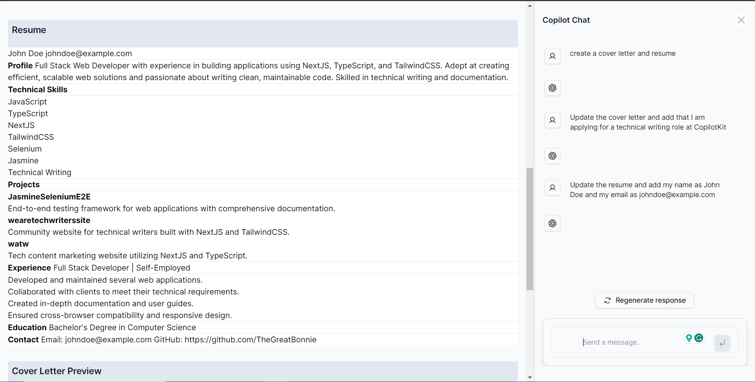Click the green lightbulb suggestion icon in message box

click(689, 338)
